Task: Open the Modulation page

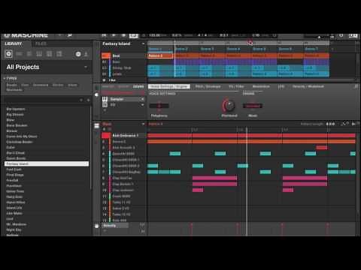Action: (261, 86)
